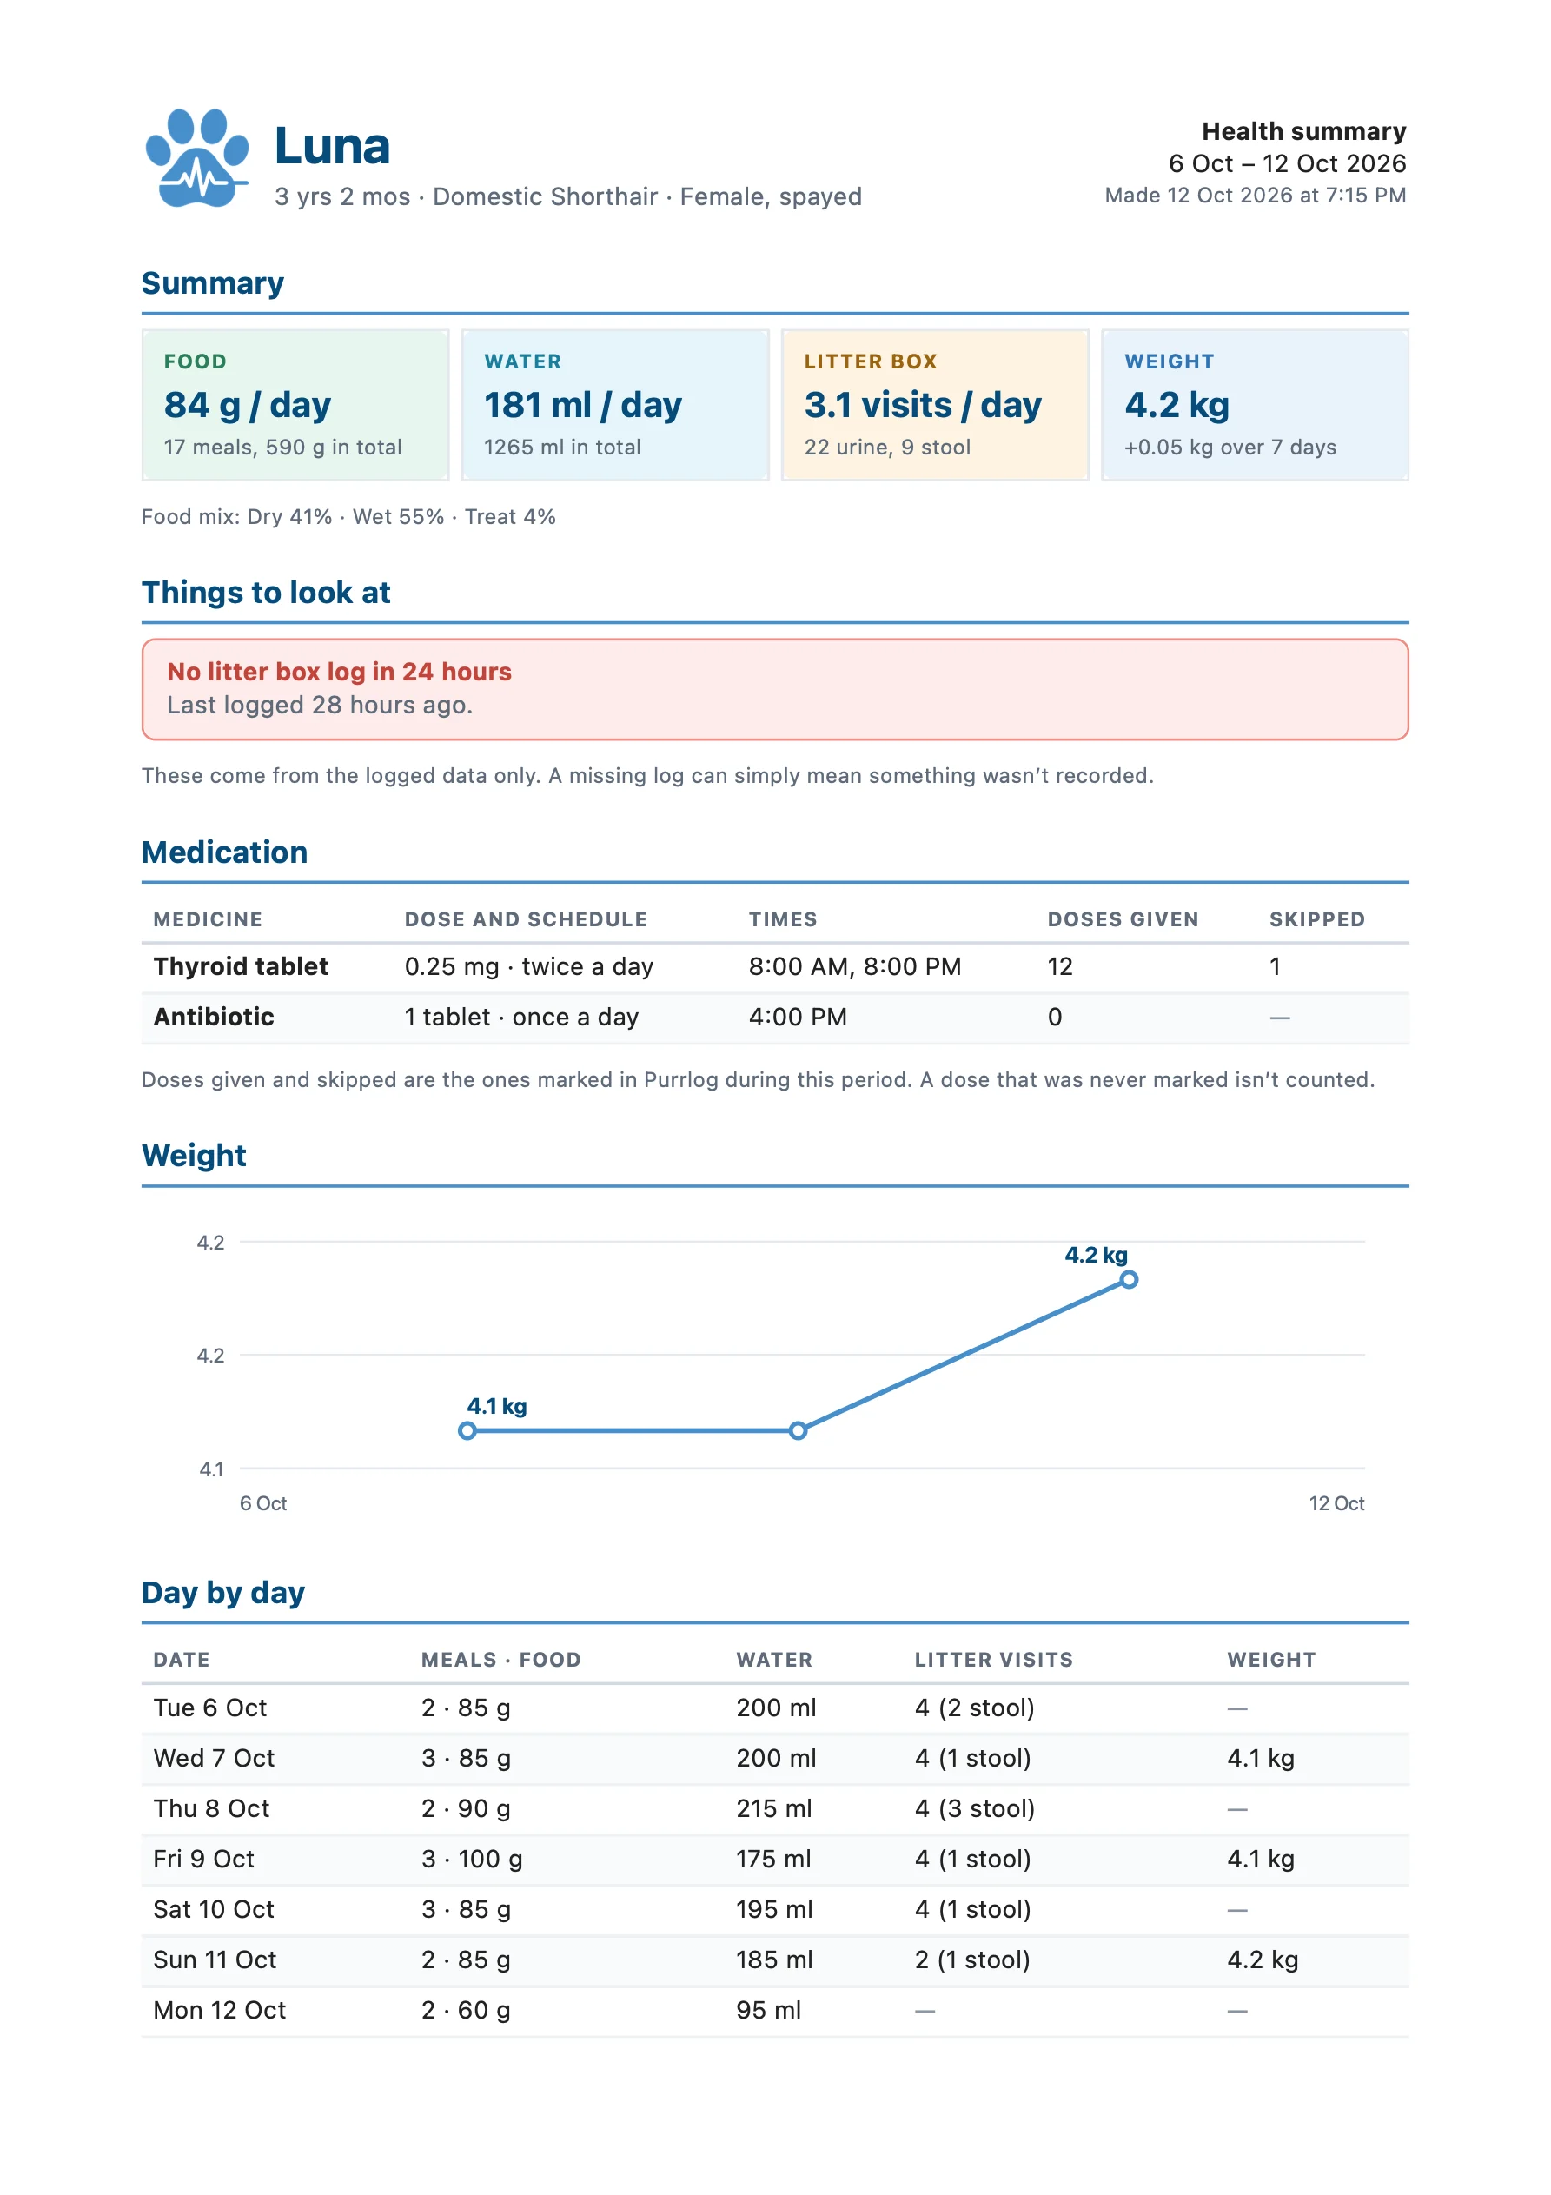Click 'Thu 8 Oct' date cell

211,1809
